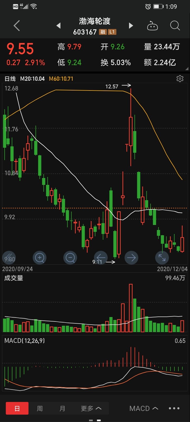190x422 pixels.
Task: Zoom in the K-line chart
Action: (40, 257)
